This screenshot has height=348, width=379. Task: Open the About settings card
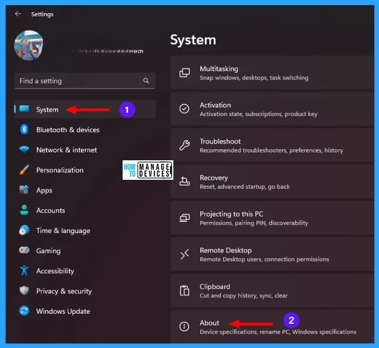click(272, 326)
